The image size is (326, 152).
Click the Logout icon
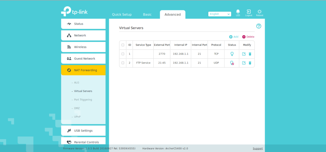(x=249, y=12)
